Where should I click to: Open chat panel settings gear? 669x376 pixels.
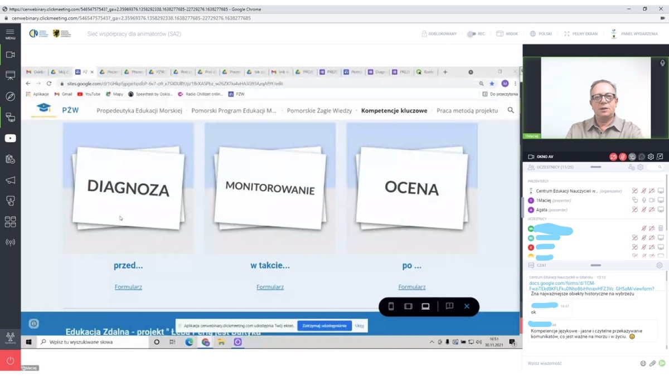coord(660,266)
